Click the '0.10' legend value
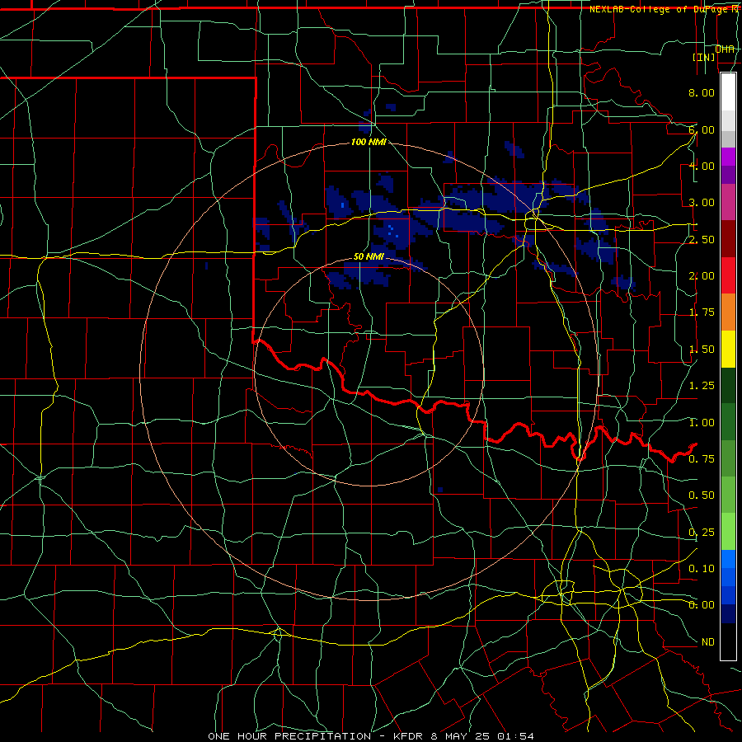 click(702, 569)
